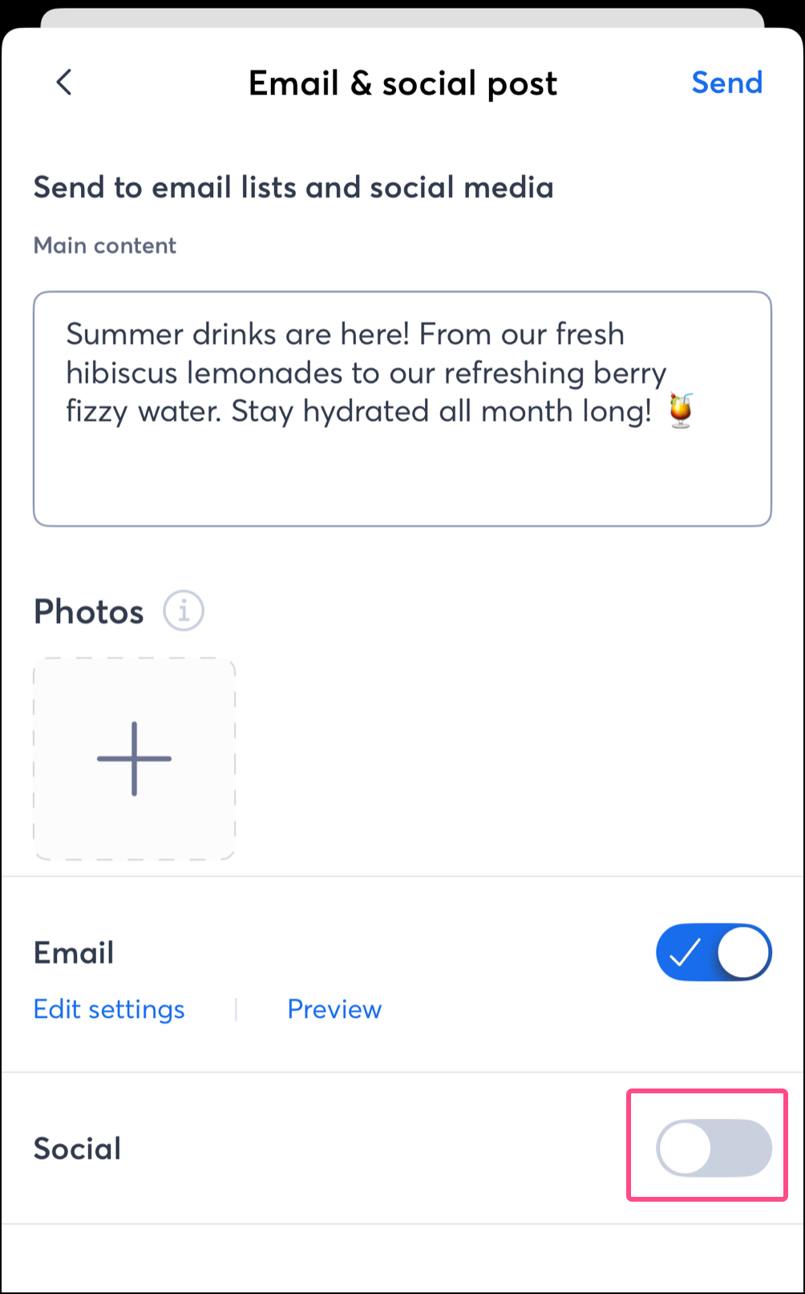The width and height of the screenshot is (805, 1294).
Task: Click the word "hibiscus" in the message
Action: (x=121, y=373)
